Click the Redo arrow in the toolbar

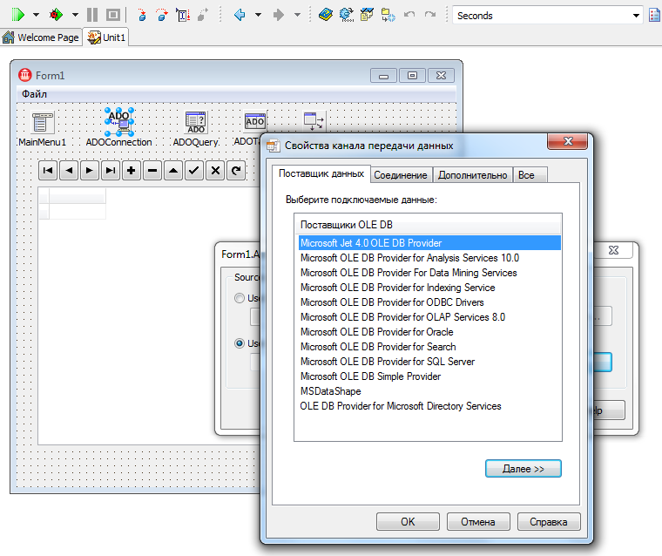tap(429, 15)
